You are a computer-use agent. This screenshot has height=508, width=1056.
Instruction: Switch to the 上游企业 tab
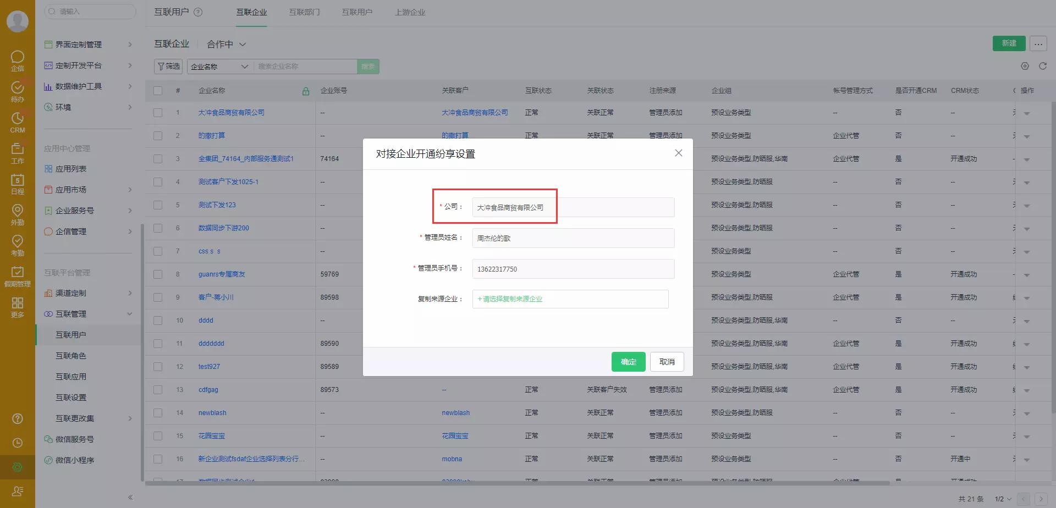point(410,12)
